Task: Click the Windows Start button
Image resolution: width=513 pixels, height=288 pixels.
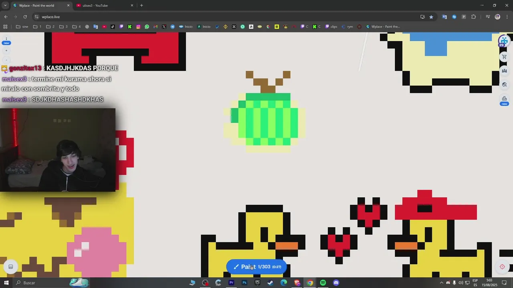Action: [6, 283]
